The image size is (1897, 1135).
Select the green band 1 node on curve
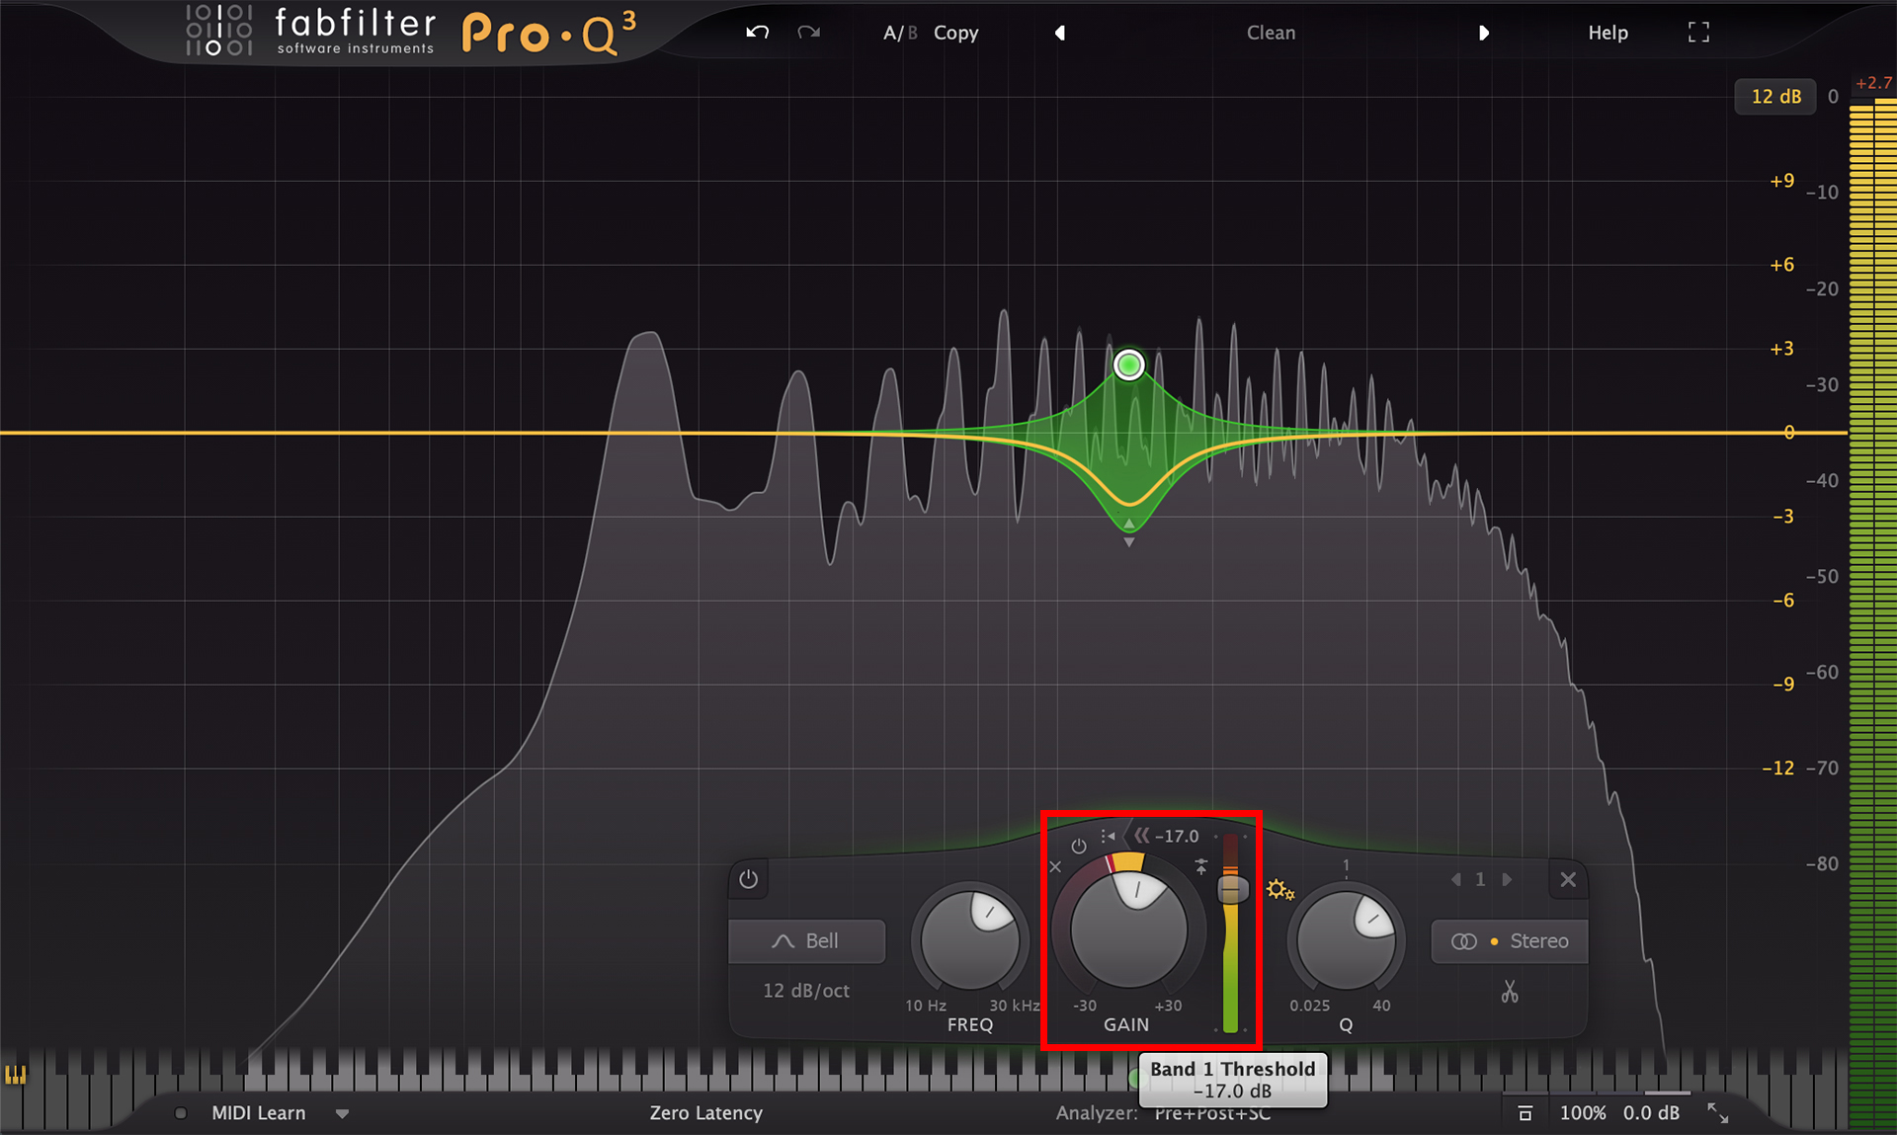tap(1128, 365)
